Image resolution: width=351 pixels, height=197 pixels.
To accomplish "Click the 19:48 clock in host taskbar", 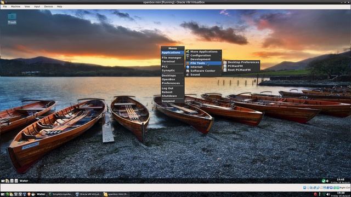I will 341,193.
